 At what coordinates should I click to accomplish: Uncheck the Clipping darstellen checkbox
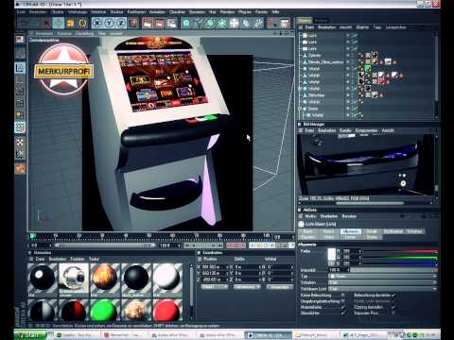point(393,307)
